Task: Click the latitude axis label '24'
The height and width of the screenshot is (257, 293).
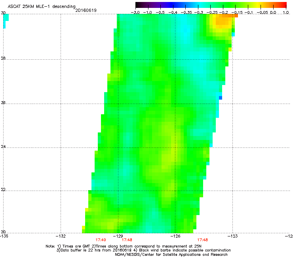Action: point(3,147)
